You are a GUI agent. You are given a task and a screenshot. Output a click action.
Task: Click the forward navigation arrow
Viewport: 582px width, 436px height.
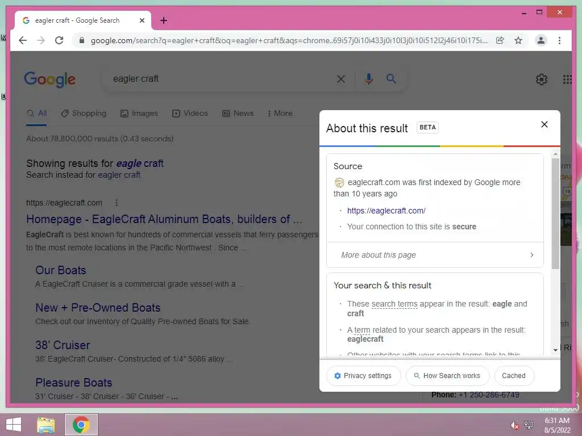(x=41, y=40)
